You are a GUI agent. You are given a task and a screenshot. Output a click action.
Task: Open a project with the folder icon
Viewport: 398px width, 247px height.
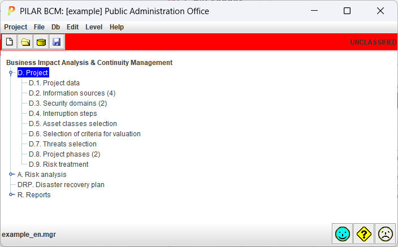click(25, 42)
